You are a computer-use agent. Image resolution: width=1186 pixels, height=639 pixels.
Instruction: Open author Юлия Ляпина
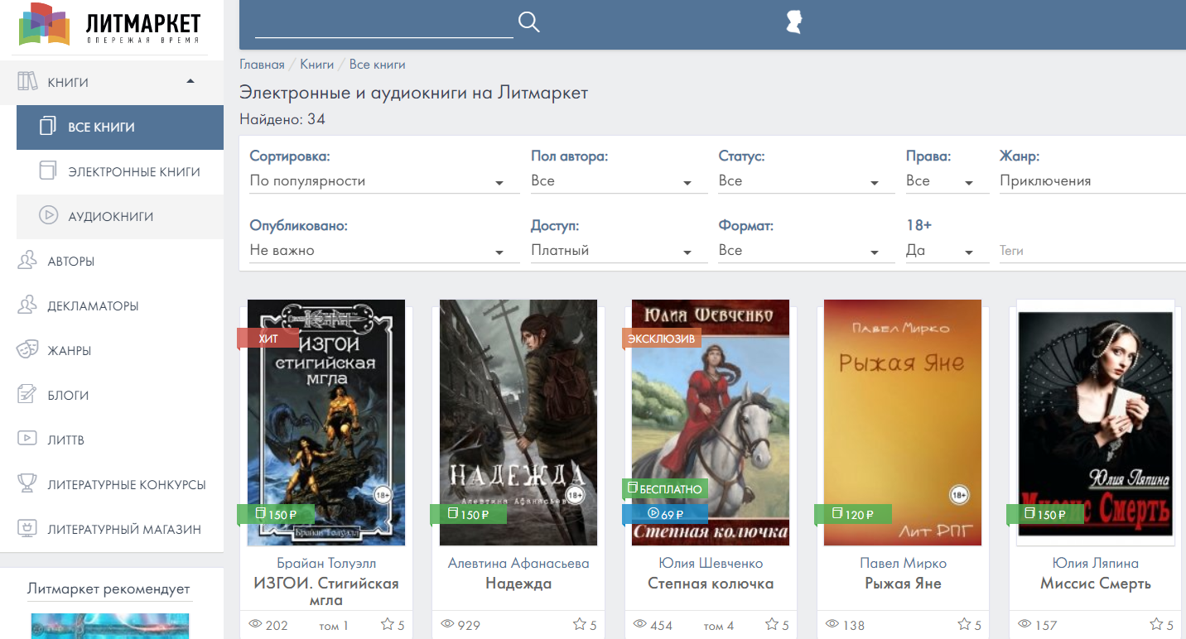pyautogui.click(x=1095, y=563)
